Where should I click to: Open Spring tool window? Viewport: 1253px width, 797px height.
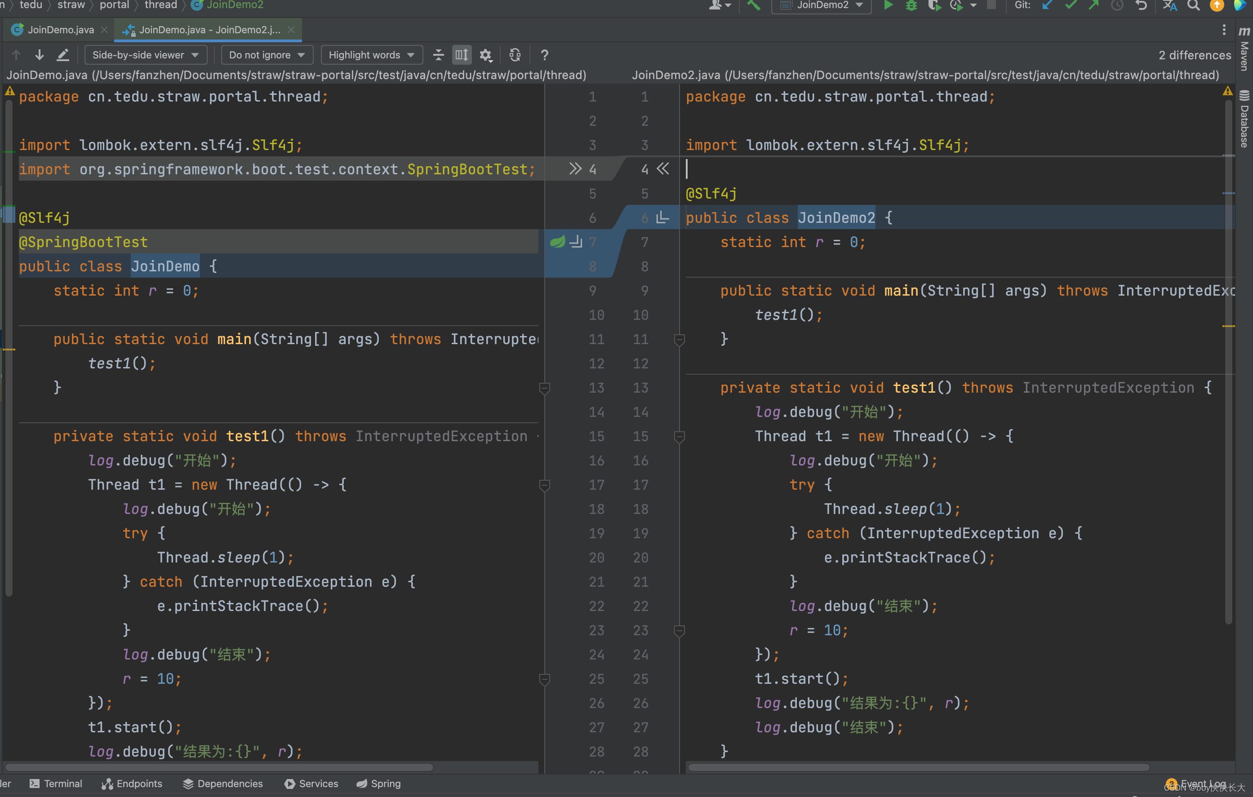(x=378, y=784)
